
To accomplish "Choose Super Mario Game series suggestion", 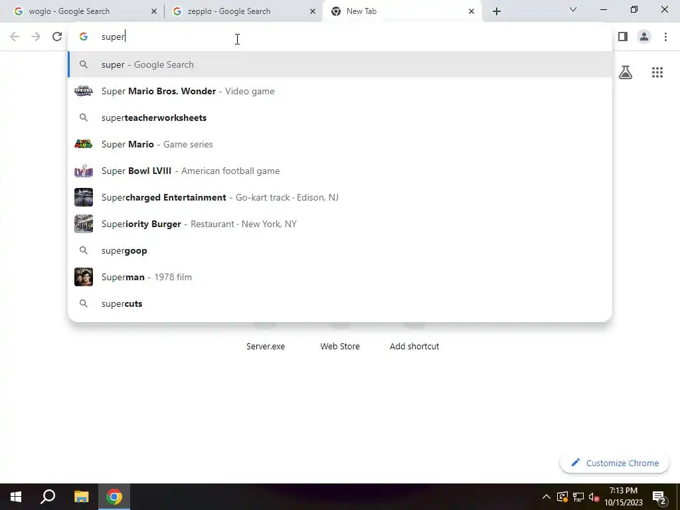I will [340, 144].
